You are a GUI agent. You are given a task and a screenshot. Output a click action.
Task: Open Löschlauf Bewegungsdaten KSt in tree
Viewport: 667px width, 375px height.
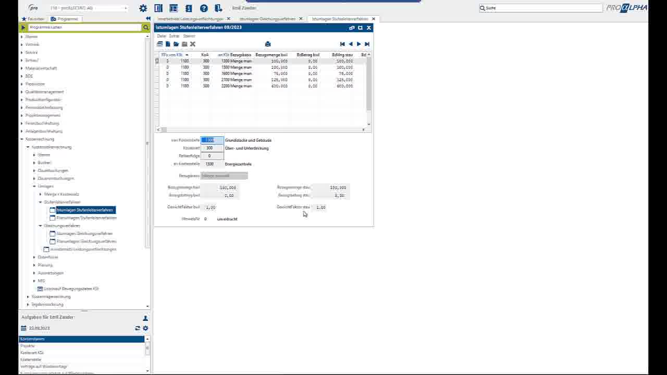pos(71,289)
